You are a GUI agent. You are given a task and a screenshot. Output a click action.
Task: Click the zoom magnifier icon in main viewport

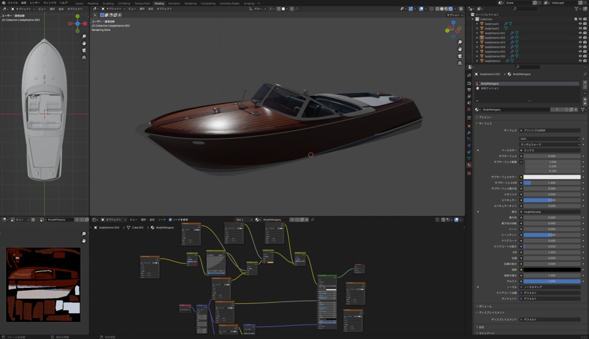coord(460,43)
